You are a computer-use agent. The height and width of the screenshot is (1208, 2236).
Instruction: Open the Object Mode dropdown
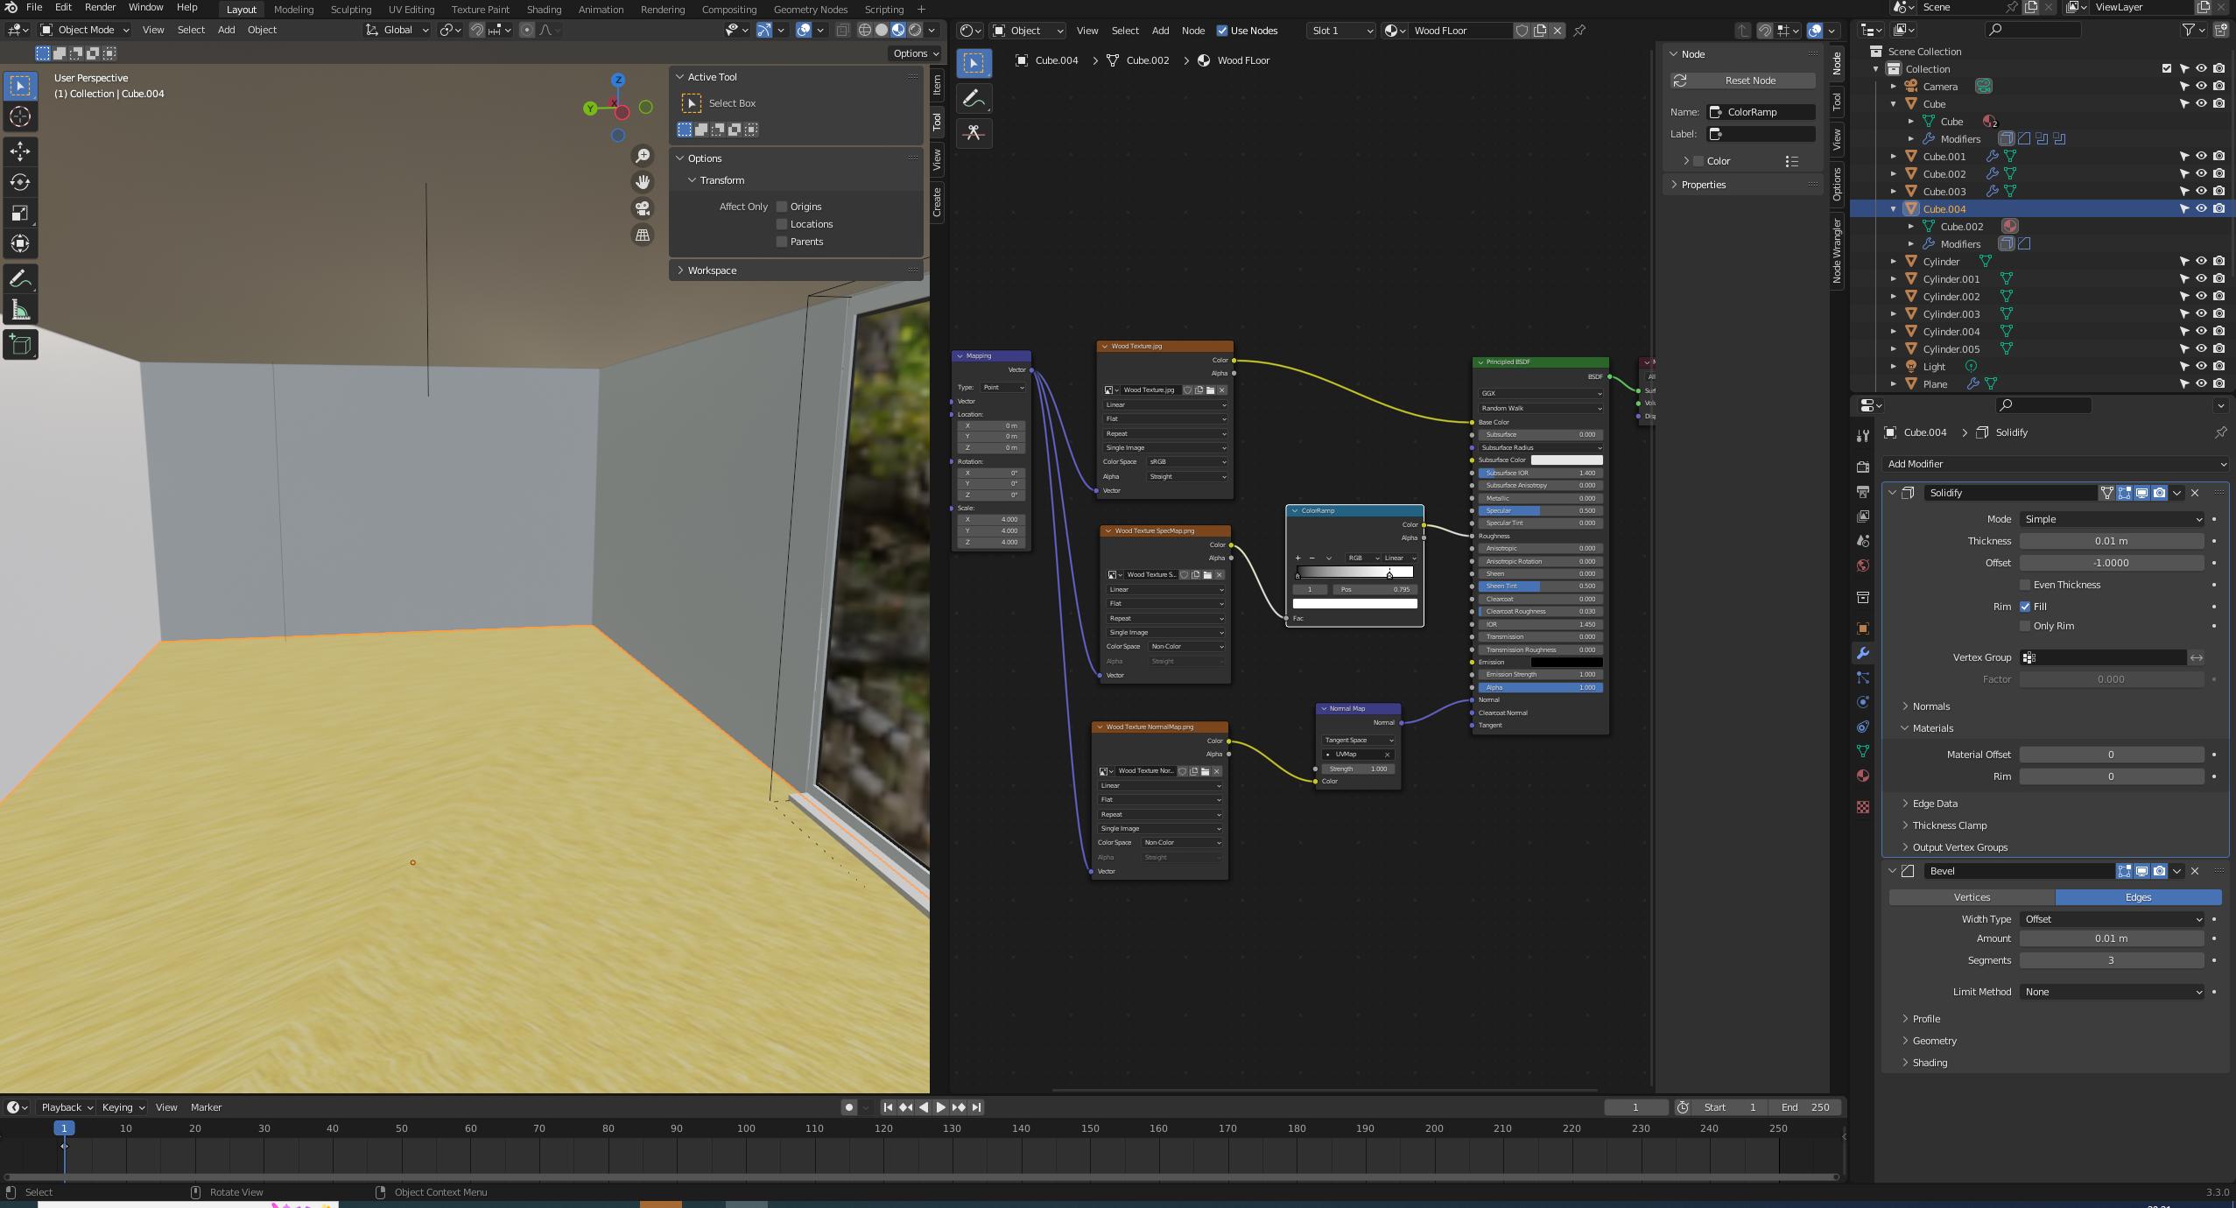(x=85, y=30)
